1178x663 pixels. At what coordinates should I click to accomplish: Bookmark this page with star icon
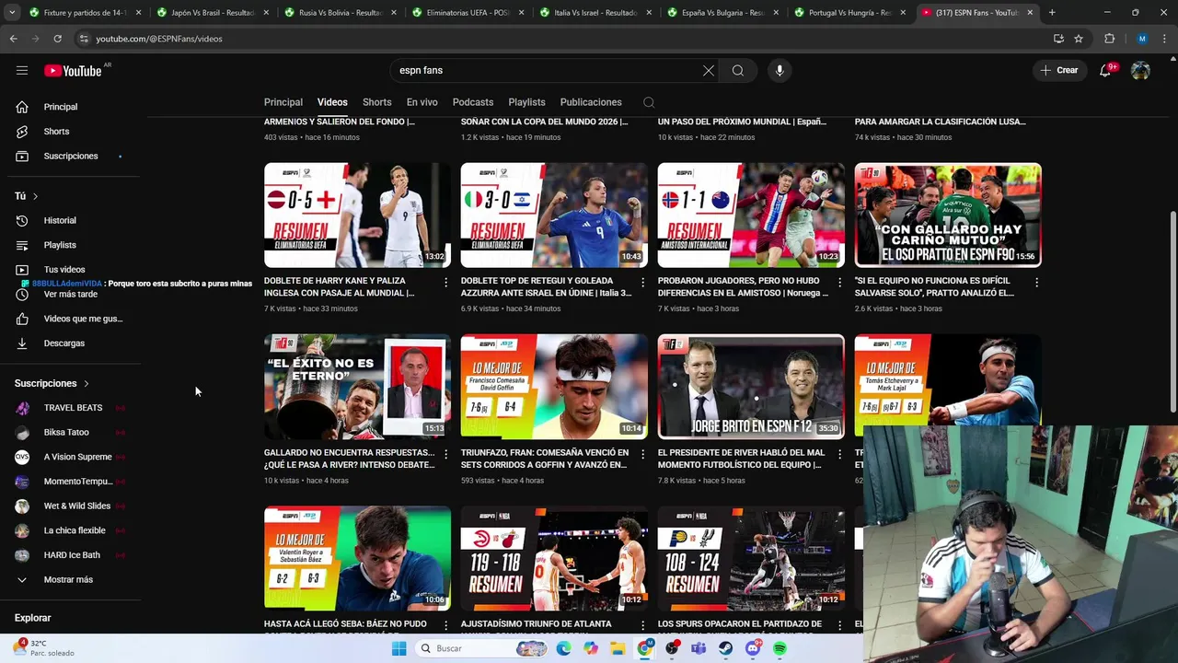tap(1079, 39)
